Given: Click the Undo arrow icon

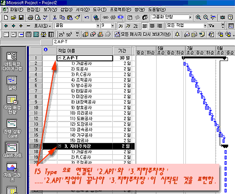Looking at the screenshot, I should point(87,17).
